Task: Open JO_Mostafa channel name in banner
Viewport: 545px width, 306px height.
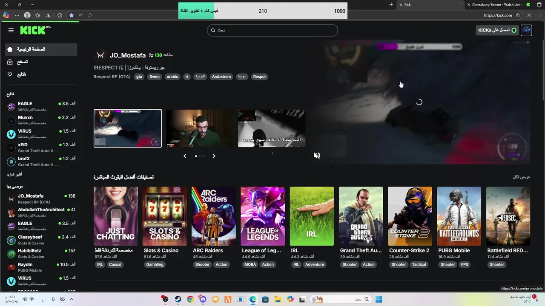Action: pos(127,55)
